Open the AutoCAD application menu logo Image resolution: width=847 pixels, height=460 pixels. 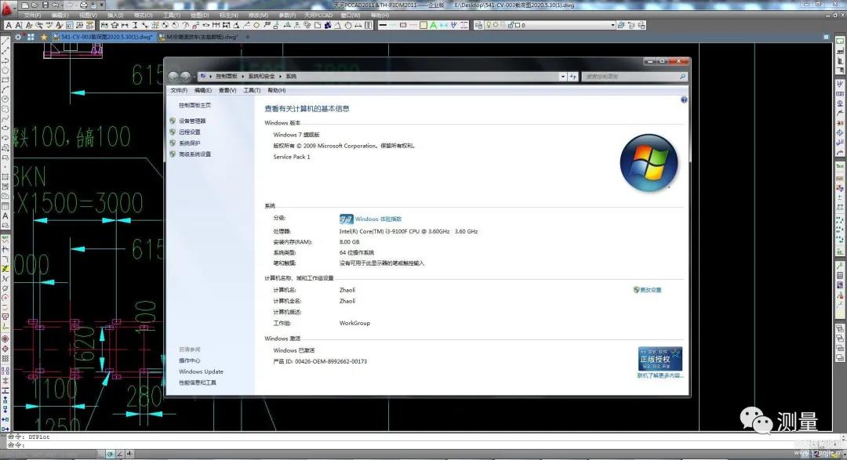[x=7, y=8]
